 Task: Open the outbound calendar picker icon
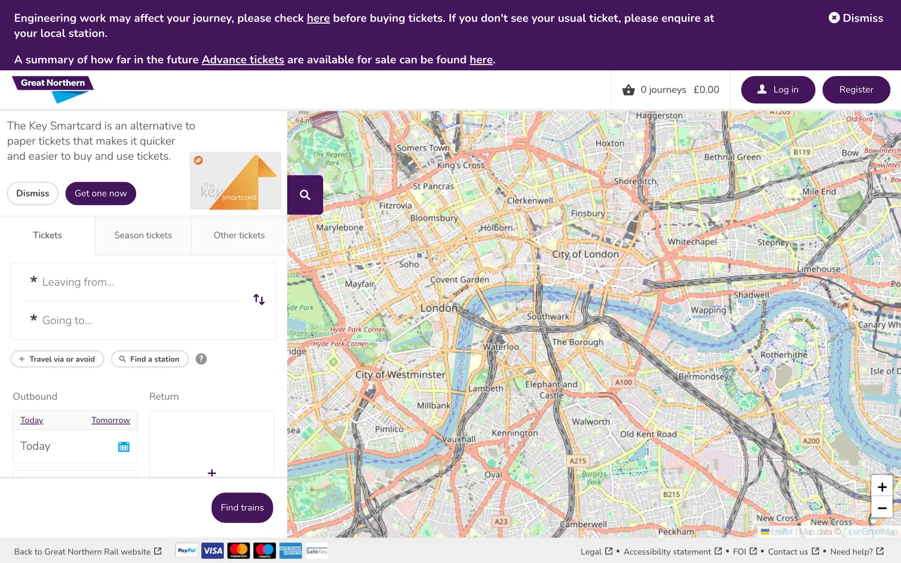click(x=124, y=446)
